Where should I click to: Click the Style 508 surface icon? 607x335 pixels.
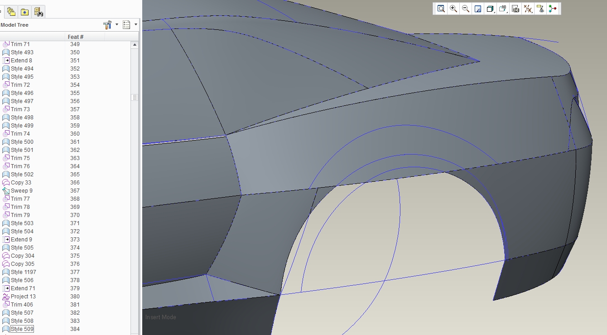[x=6, y=321]
